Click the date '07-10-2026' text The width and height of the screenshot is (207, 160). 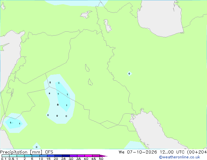pos(142,152)
